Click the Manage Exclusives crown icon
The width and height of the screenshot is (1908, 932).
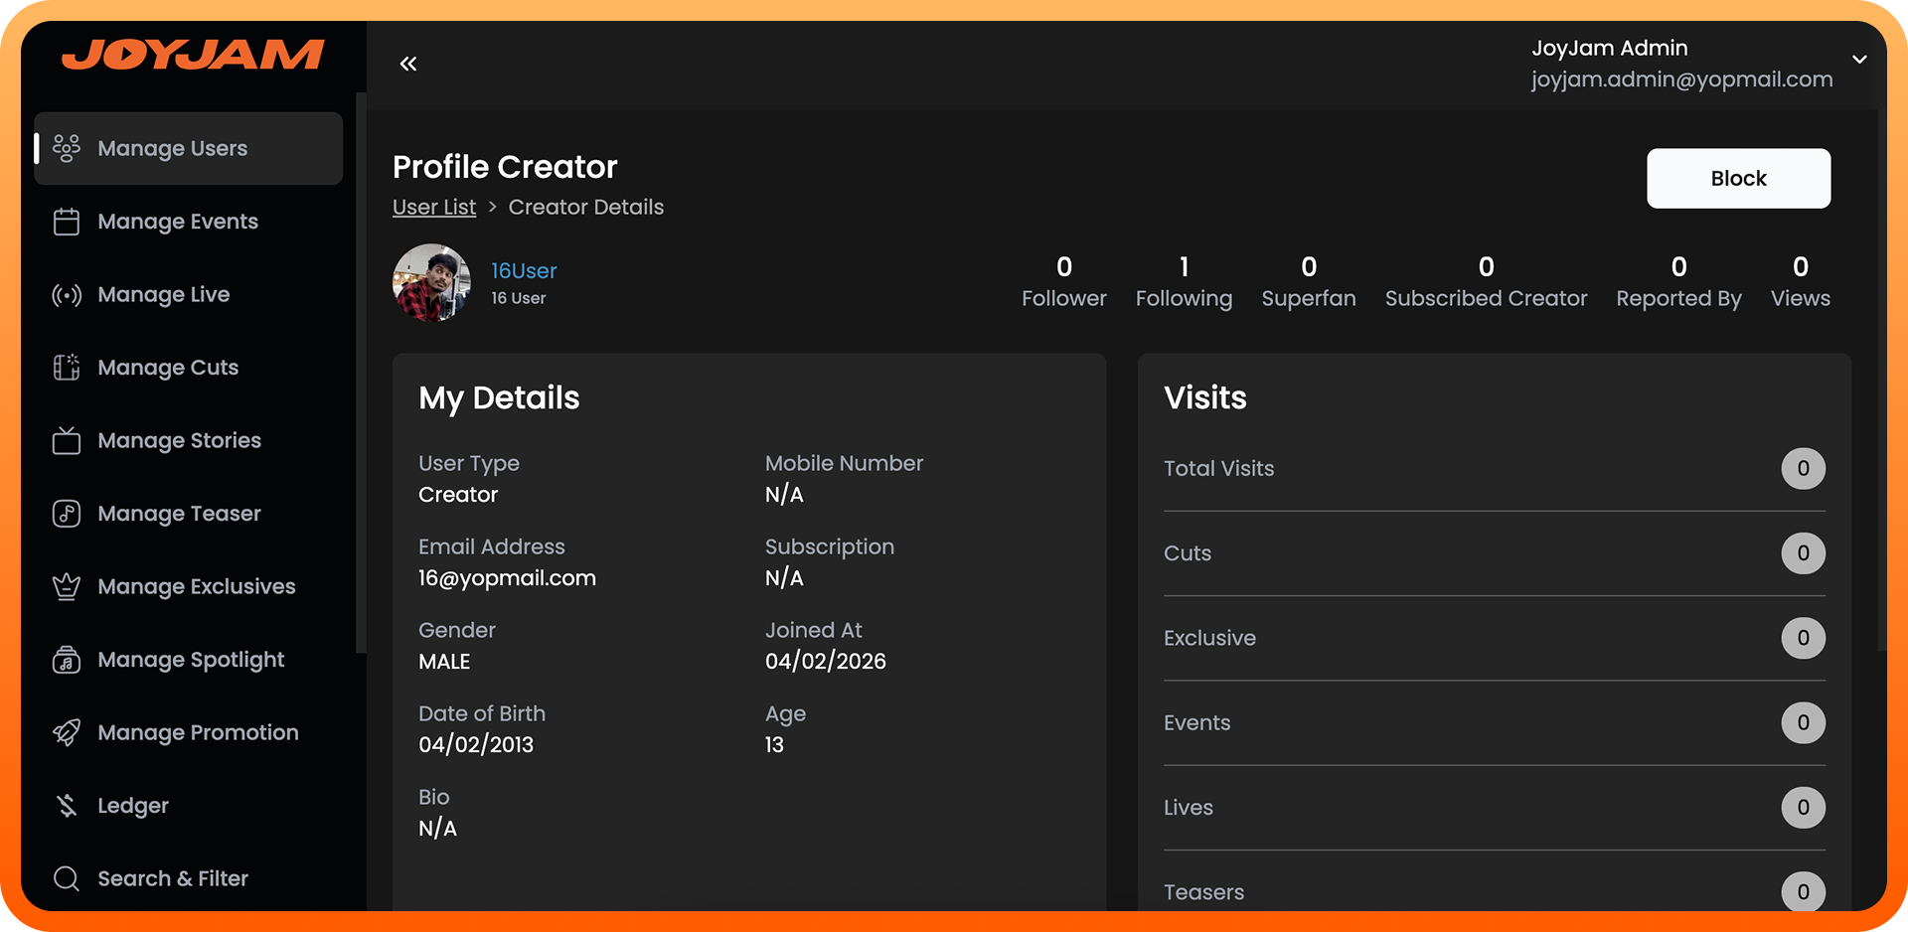coord(67,587)
